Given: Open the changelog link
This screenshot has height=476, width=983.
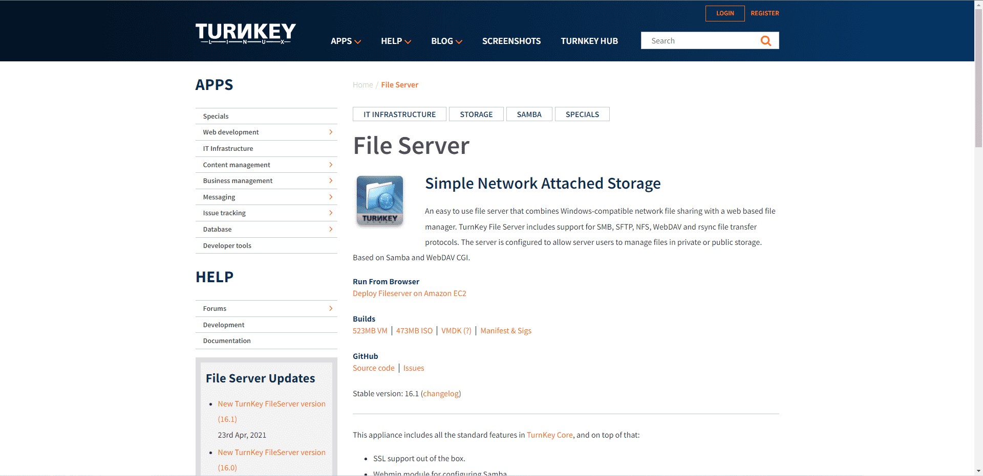Looking at the screenshot, I should tap(441, 394).
